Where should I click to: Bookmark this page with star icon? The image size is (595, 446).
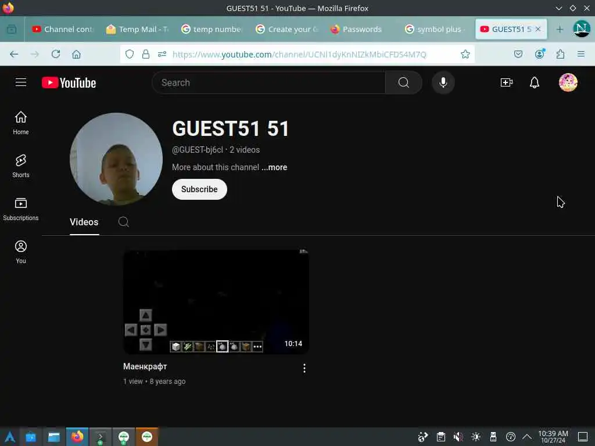coord(465,54)
